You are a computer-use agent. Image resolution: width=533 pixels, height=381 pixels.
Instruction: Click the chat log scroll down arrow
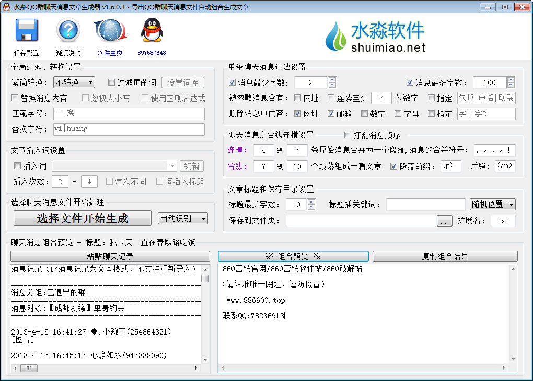point(205,359)
